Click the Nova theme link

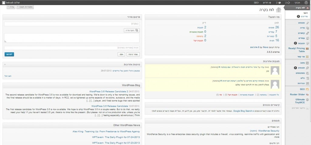(265, 47)
